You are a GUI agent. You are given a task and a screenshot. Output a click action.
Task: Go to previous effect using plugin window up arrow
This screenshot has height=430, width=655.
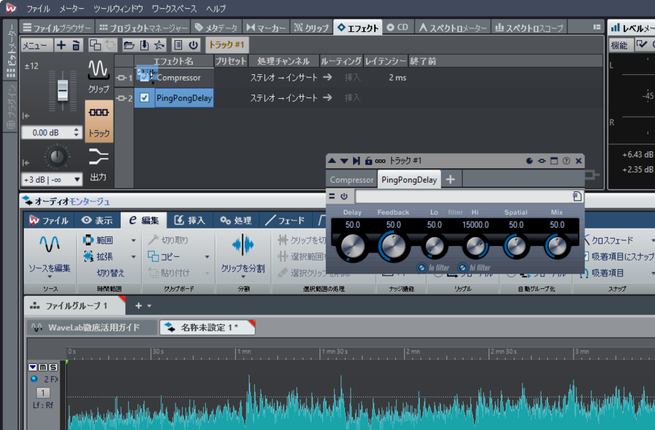click(x=332, y=161)
